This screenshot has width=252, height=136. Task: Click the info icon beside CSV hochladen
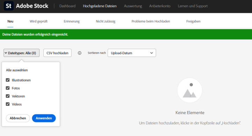[79, 53]
